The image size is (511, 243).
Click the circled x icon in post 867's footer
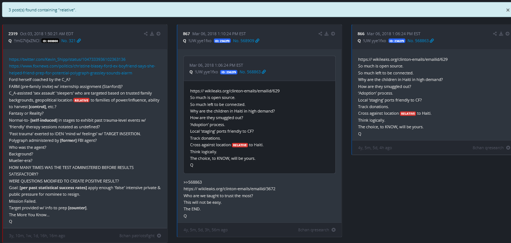tap(333, 230)
